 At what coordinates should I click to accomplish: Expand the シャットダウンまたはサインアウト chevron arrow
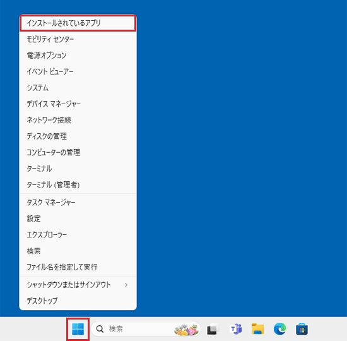[126, 285]
